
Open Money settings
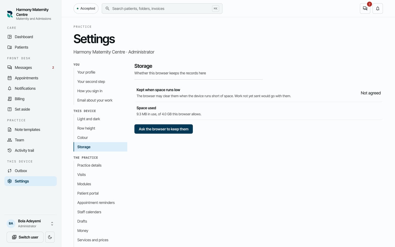click(x=100, y=231)
